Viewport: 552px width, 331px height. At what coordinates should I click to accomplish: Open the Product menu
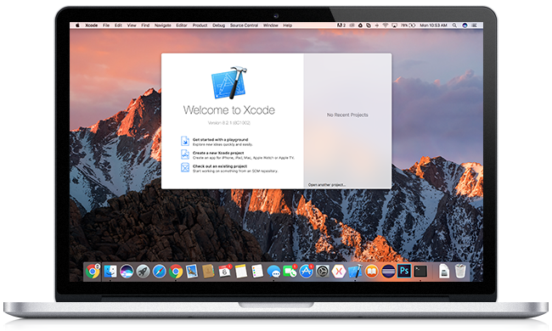tap(200, 25)
